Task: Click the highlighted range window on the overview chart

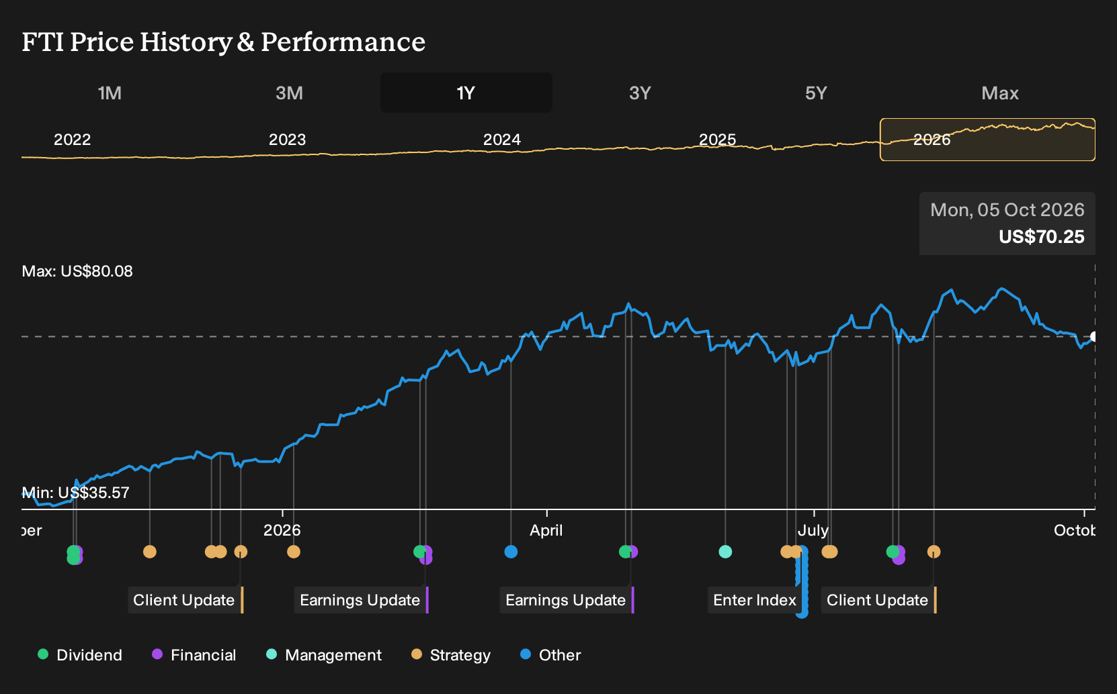Action: pos(987,140)
